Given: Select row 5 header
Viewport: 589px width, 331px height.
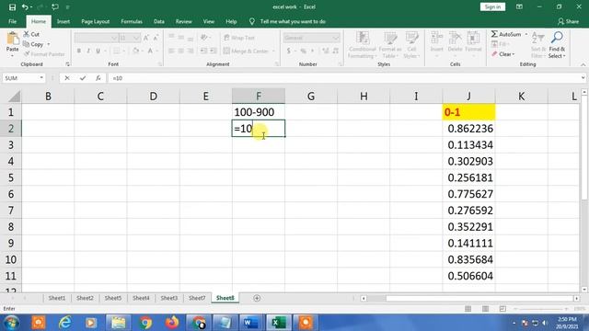Looking at the screenshot, I should point(10,177).
